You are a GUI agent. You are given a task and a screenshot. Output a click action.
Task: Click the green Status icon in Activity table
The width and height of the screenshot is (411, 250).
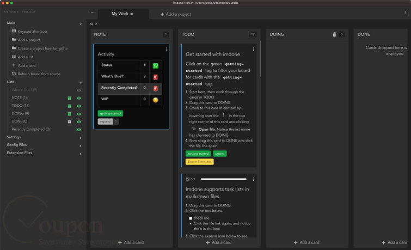[x=156, y=66]
